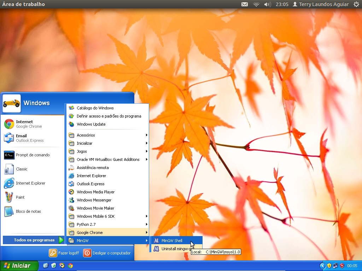Expand the Jogos submenu

(108, 151)
